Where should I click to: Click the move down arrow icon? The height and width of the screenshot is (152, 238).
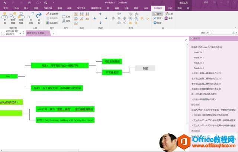pyautogui.click(x=100, y=23)
